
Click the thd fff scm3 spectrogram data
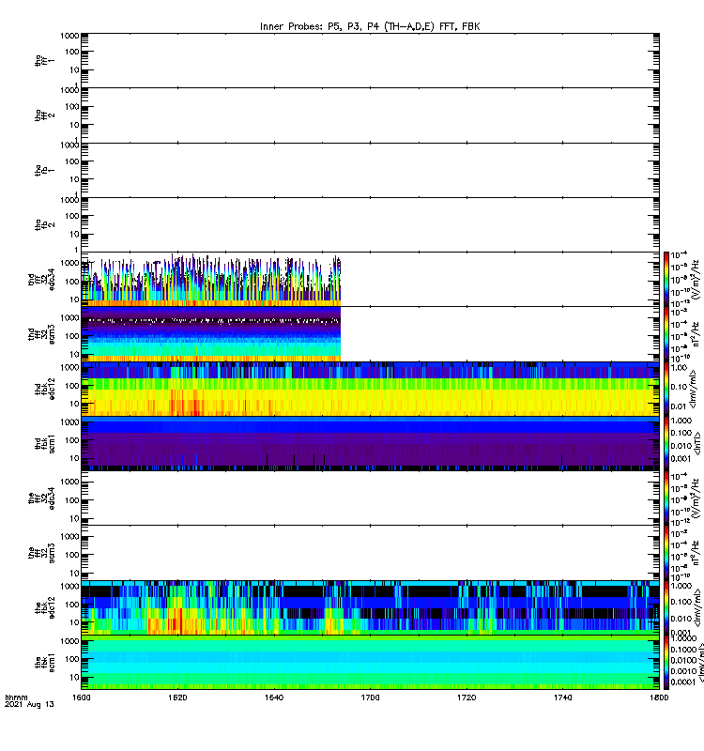pos(211,334)
